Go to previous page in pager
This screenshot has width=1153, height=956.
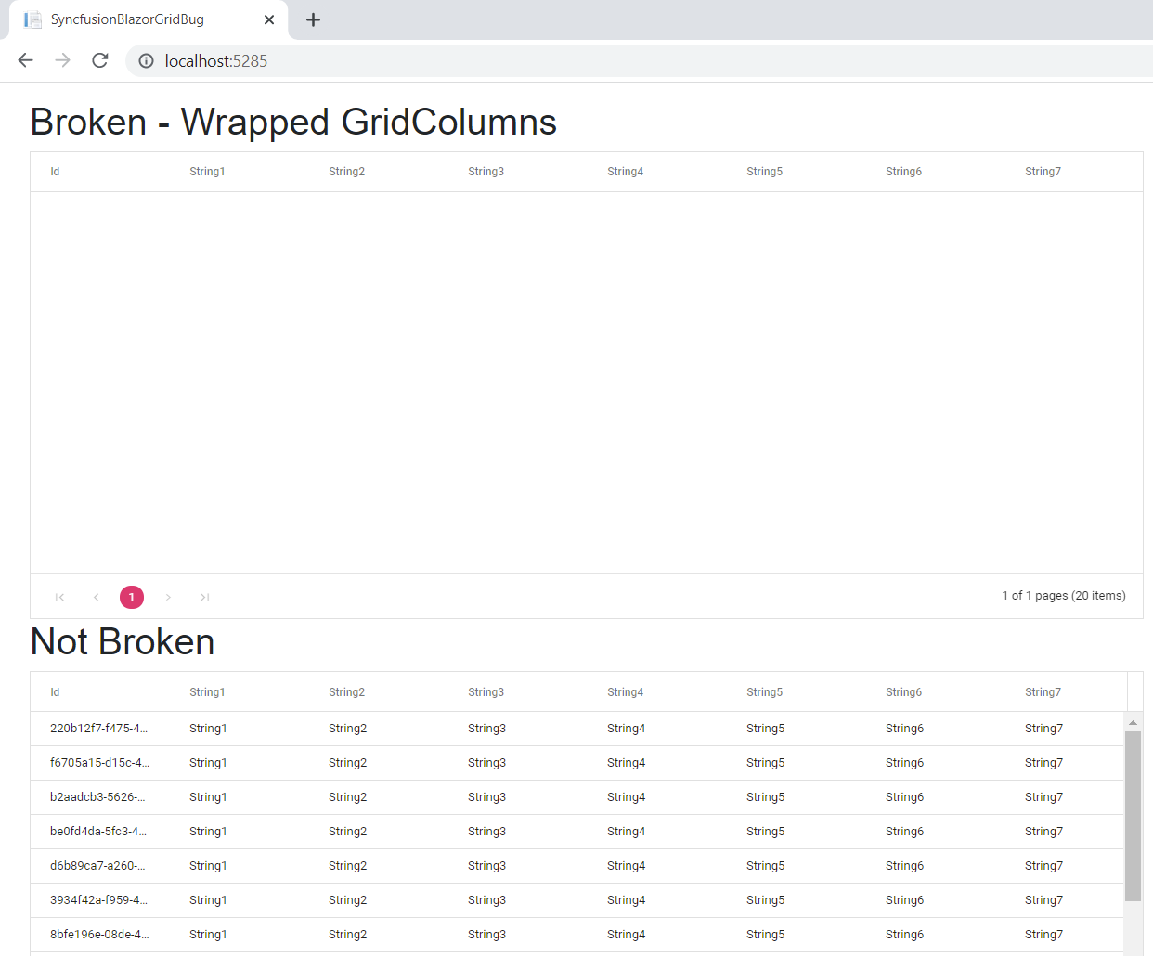click(x=96, y=597)
